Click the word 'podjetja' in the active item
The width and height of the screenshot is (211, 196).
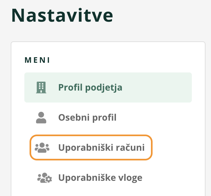104,88
